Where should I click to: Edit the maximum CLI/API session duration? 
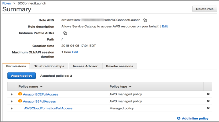click(75, 52)
